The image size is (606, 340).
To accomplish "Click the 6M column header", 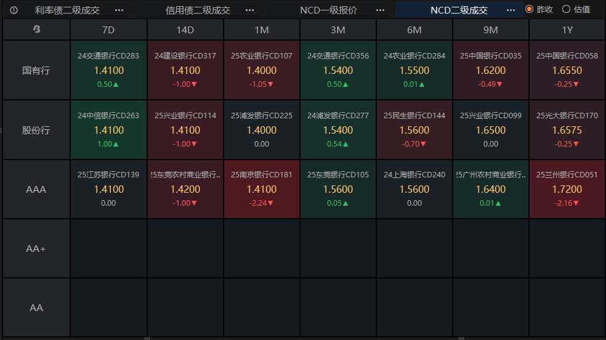I will 414,30.
